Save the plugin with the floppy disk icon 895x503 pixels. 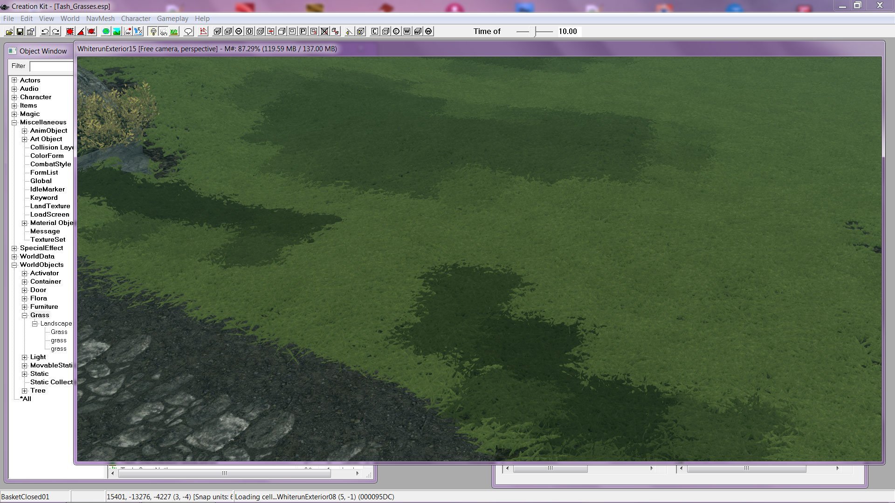coord(20,31)
